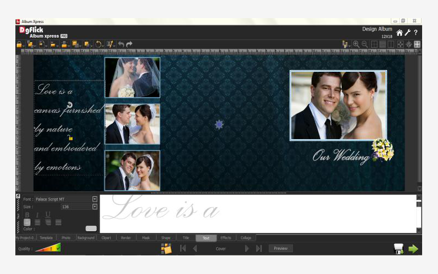Switch to the Mask tab
Image resolution: width=438 pixels, height=274 pixels.
pos(146,238)
